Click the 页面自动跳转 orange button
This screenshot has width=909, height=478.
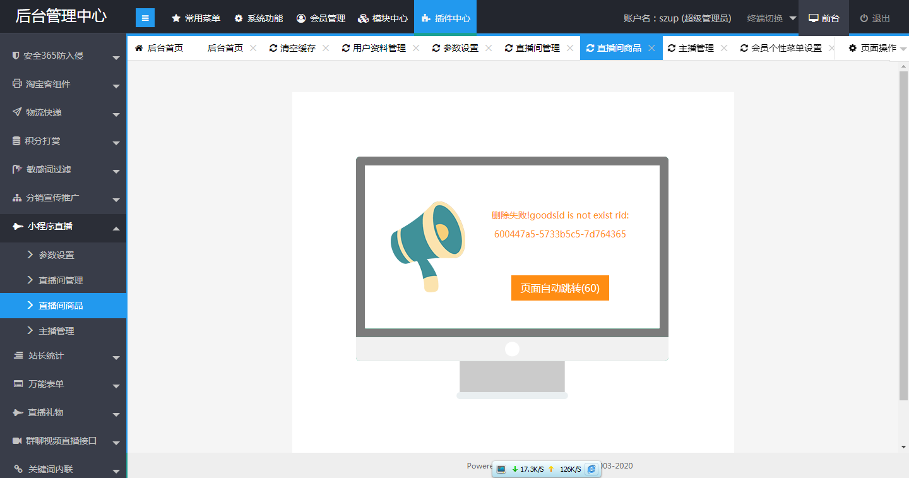(560, 288)
